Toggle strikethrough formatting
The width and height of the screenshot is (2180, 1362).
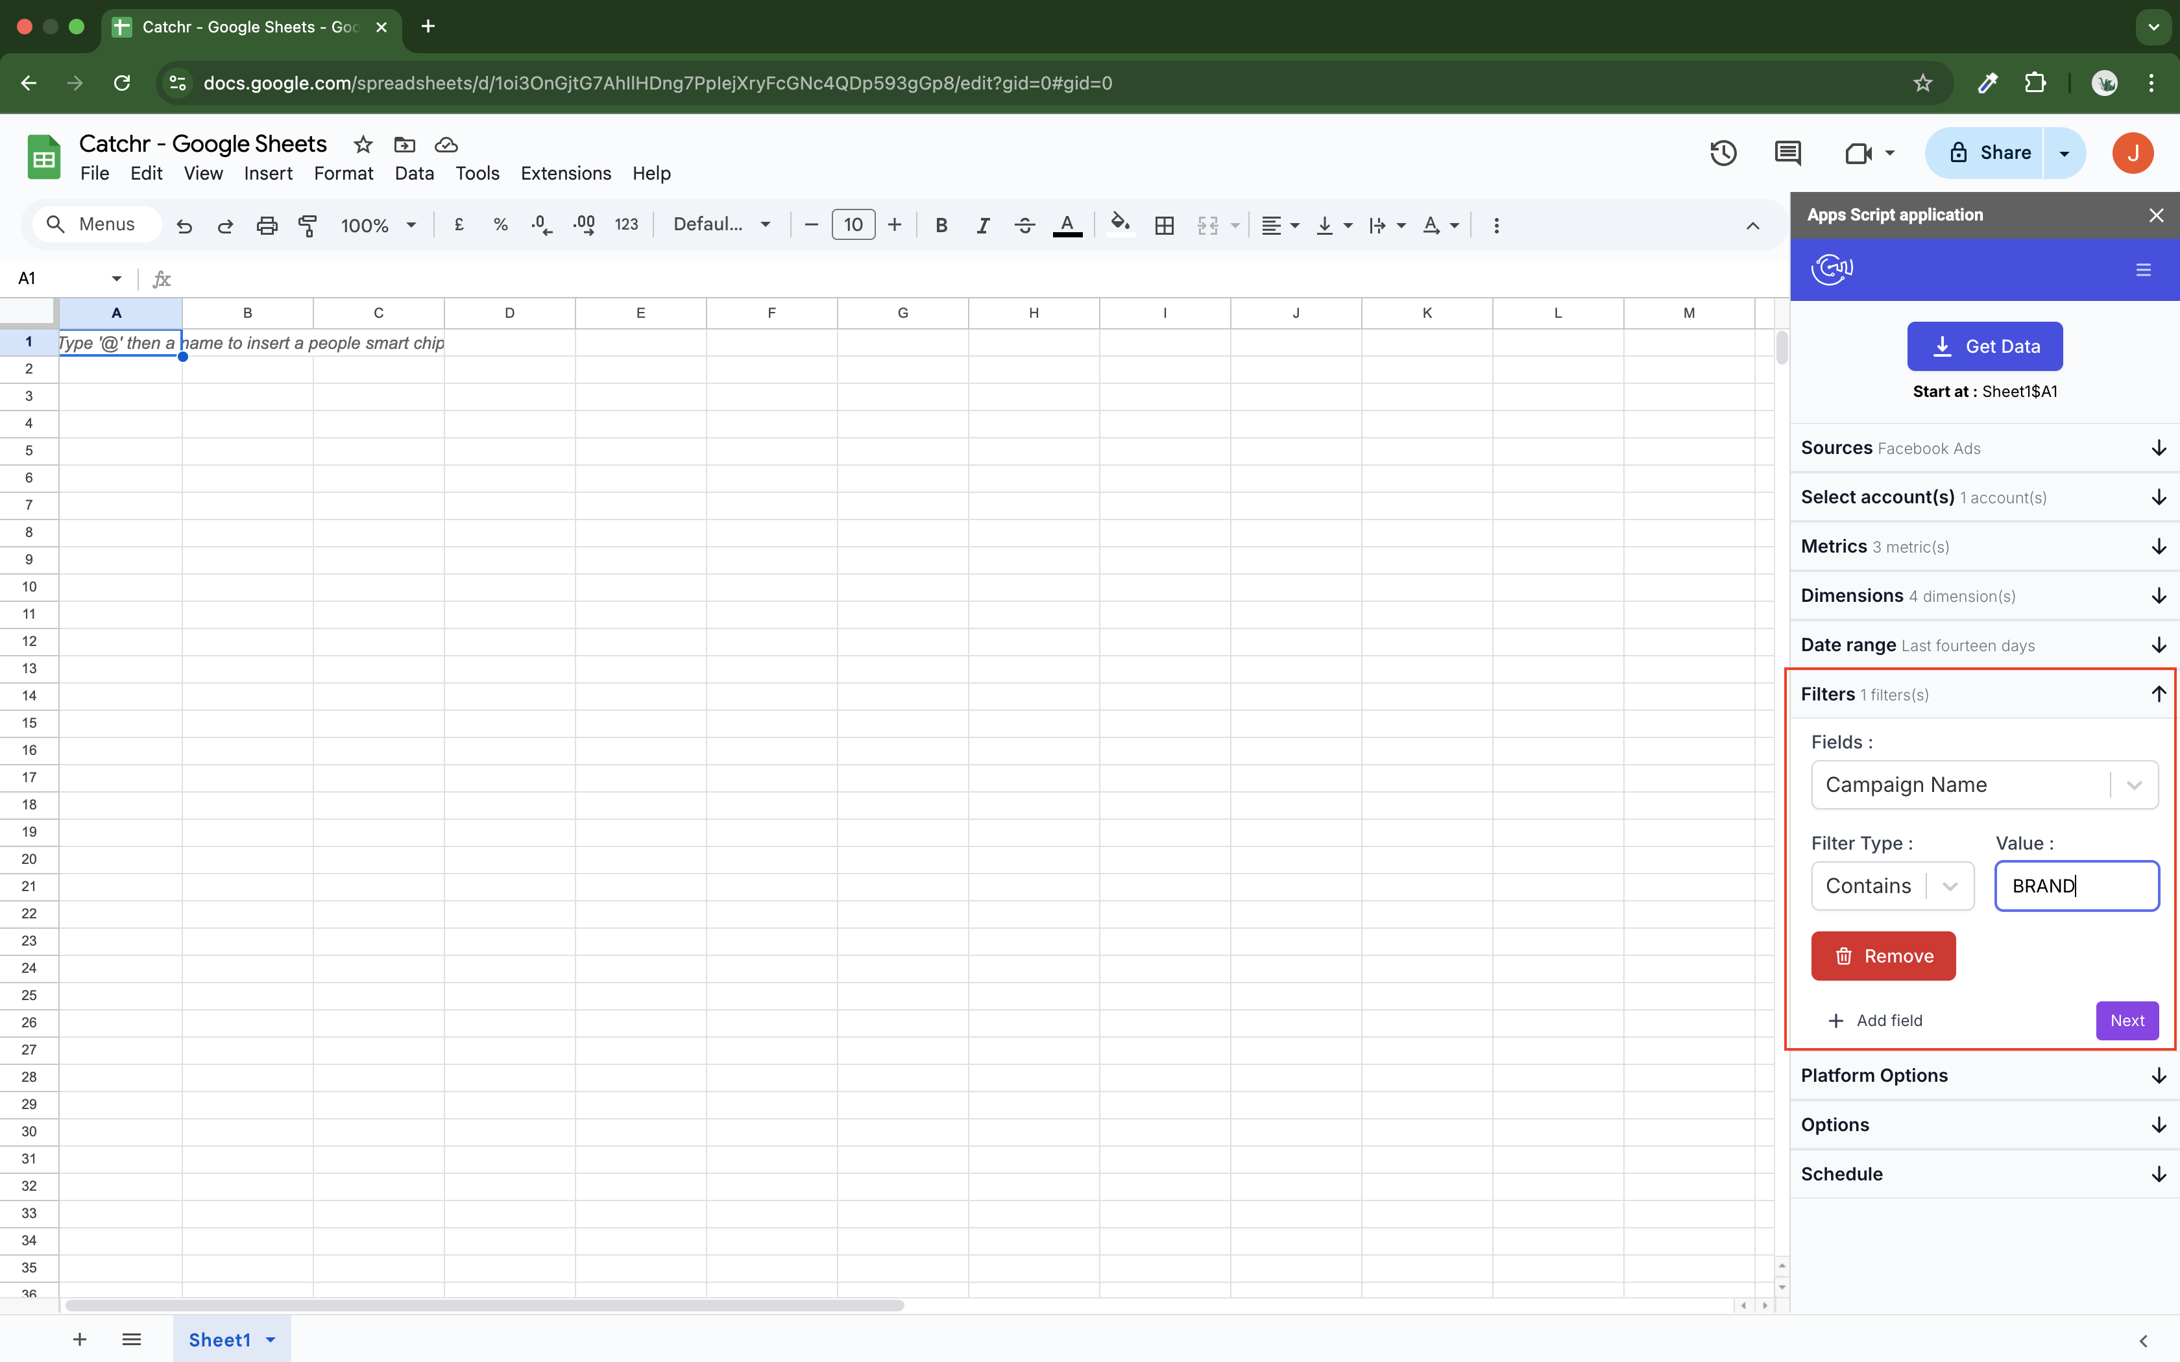pos(1024,225)
